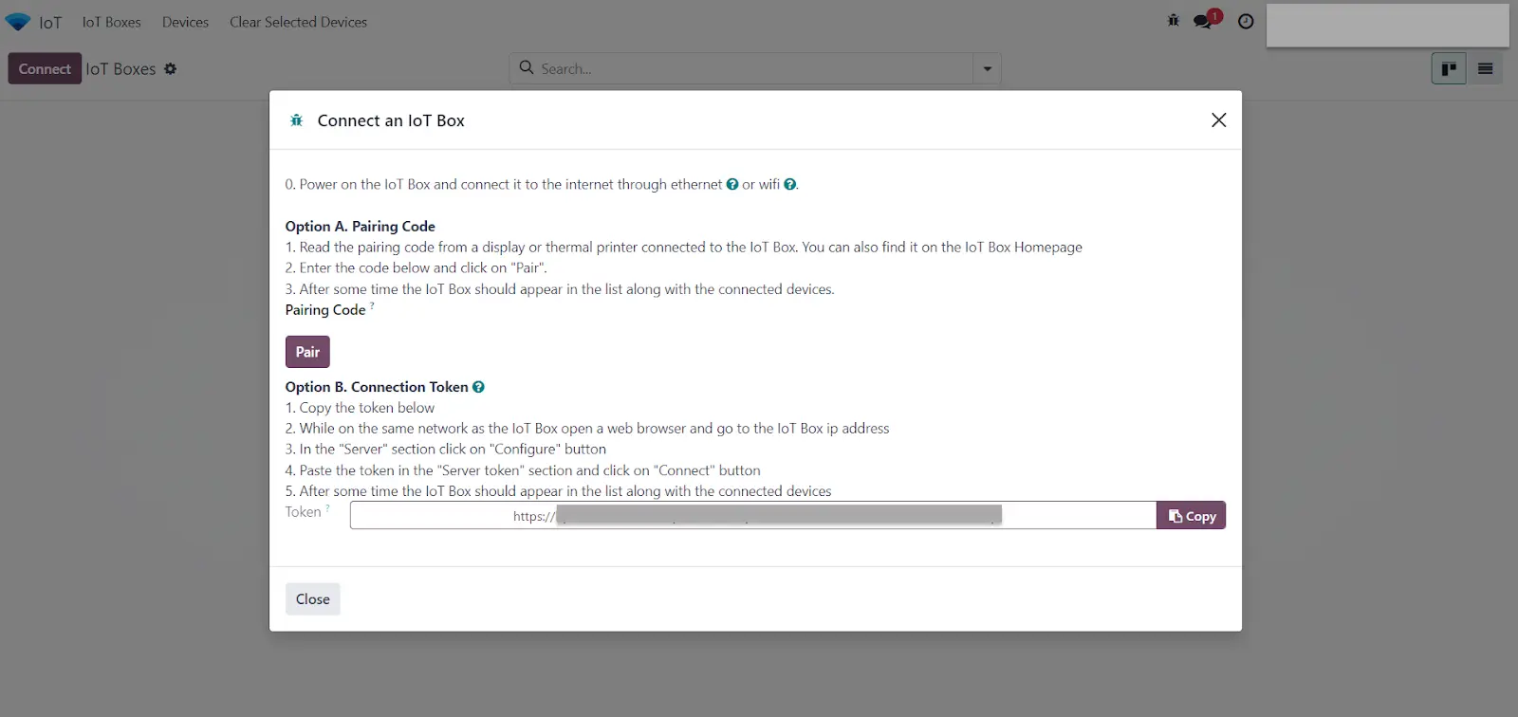Image resolution: width=1518 pixels, height=717 pixels.
Task: Open the ethernet help question-mark icon
Action: pyautogui.click(x=732, y=184)
